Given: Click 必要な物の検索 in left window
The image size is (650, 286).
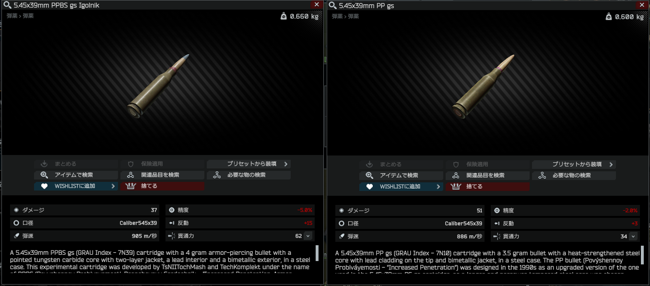Looking at the screenshot, I should click(248, 175).
